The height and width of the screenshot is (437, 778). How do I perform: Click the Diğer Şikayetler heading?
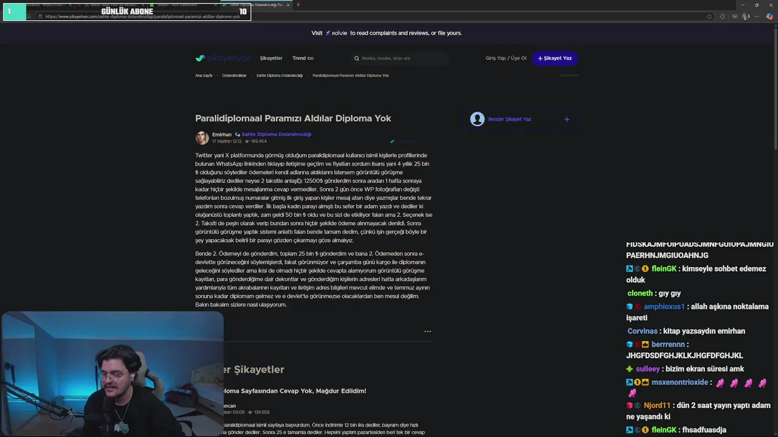pos(253,370)
